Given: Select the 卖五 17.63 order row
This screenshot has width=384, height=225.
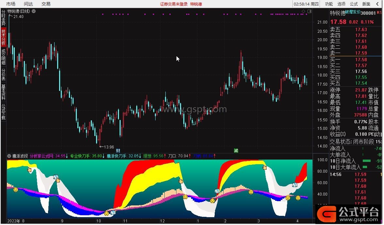Looking at the screenshot, I should point(356,29).
